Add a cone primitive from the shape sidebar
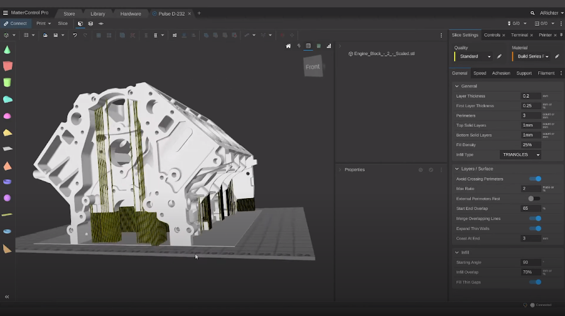 8,50
